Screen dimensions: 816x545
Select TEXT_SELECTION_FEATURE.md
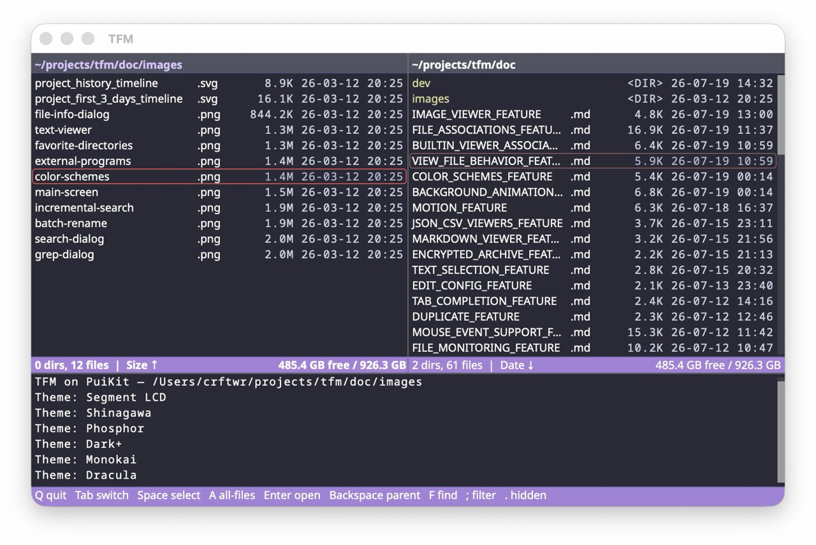point(593,270)
